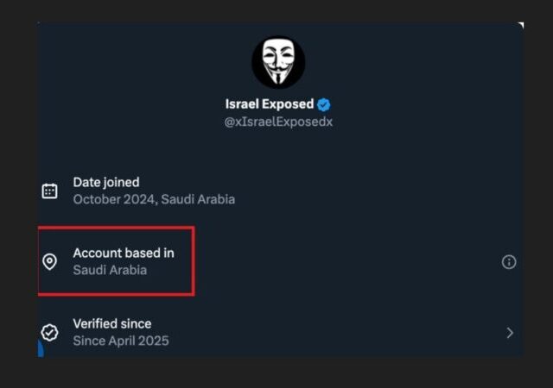Viewport: 553px width, 388px height.
Task: Select the "Israel Exposed" display name
Action: point(269,104)
